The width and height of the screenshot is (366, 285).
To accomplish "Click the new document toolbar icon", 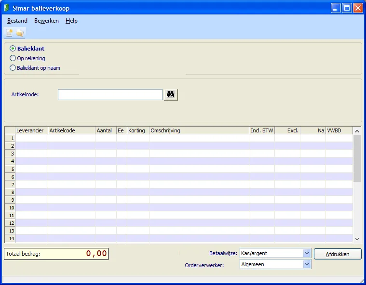I will click(x=9, y=33).
